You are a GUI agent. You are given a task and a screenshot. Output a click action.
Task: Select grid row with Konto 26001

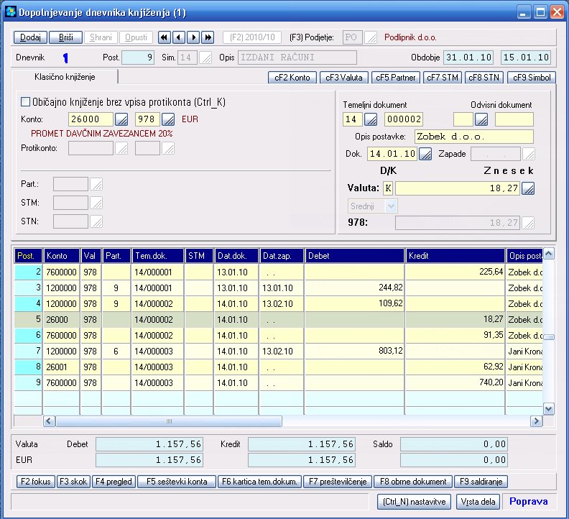point(61,367)
